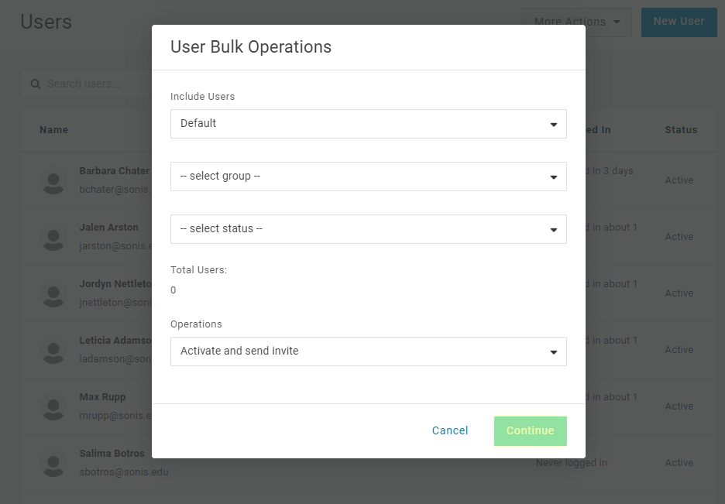
Task: Click Barbara Chater's avatar icon
Action: (x=53, y=181)
